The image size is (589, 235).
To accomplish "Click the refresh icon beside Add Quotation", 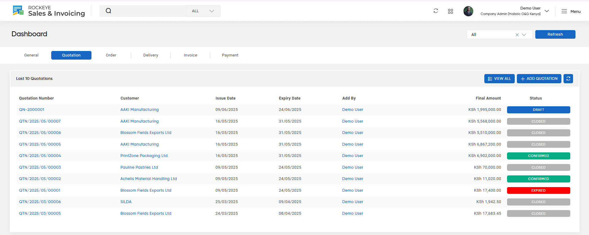I will pyautogui.click(x=568, y=79).
